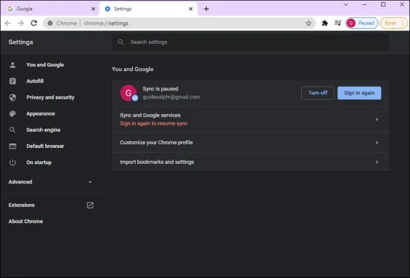Click the Paused profile chip

coord(362,23)
